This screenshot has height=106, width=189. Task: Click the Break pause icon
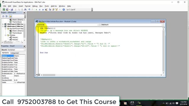click(40, 9)
